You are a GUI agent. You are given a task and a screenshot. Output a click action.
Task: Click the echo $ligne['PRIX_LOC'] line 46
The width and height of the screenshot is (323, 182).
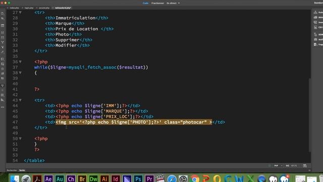tap(99, 117)
